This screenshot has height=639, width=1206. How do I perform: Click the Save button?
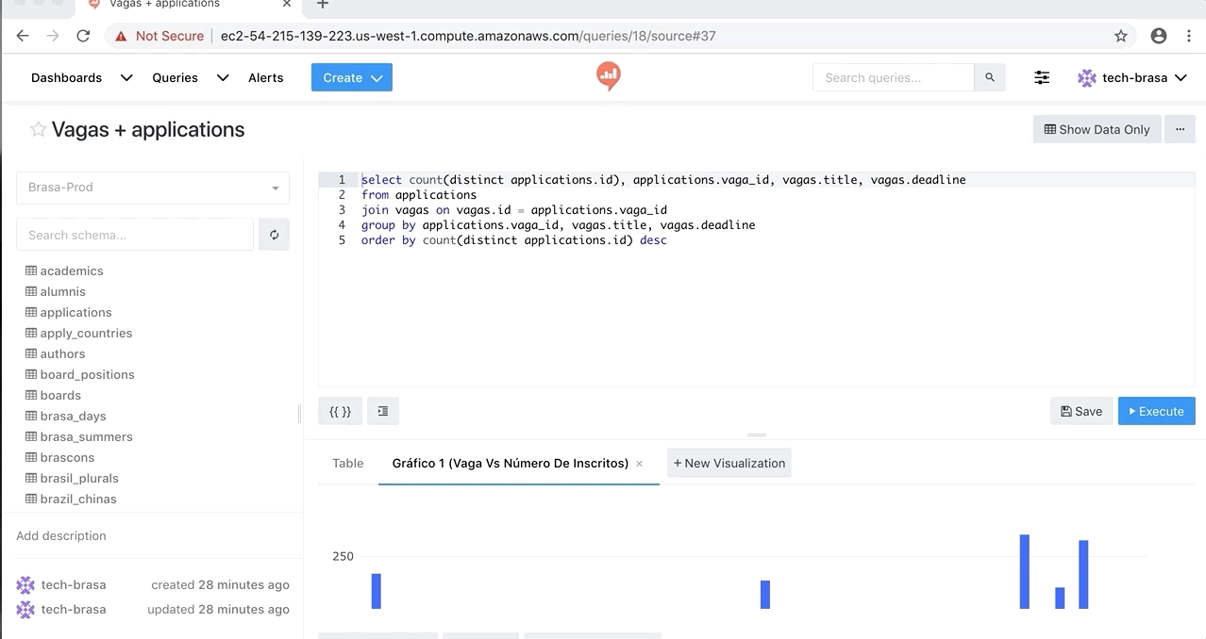click(x=1081, y=411)
